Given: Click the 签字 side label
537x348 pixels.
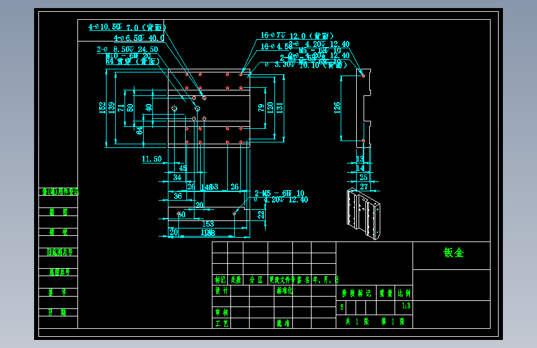Looking at the screenshot, I should point(57,292).
